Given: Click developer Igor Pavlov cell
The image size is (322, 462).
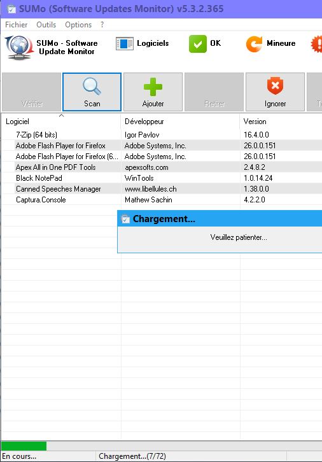Looking at the screenshot, I should tap(142, 135).
